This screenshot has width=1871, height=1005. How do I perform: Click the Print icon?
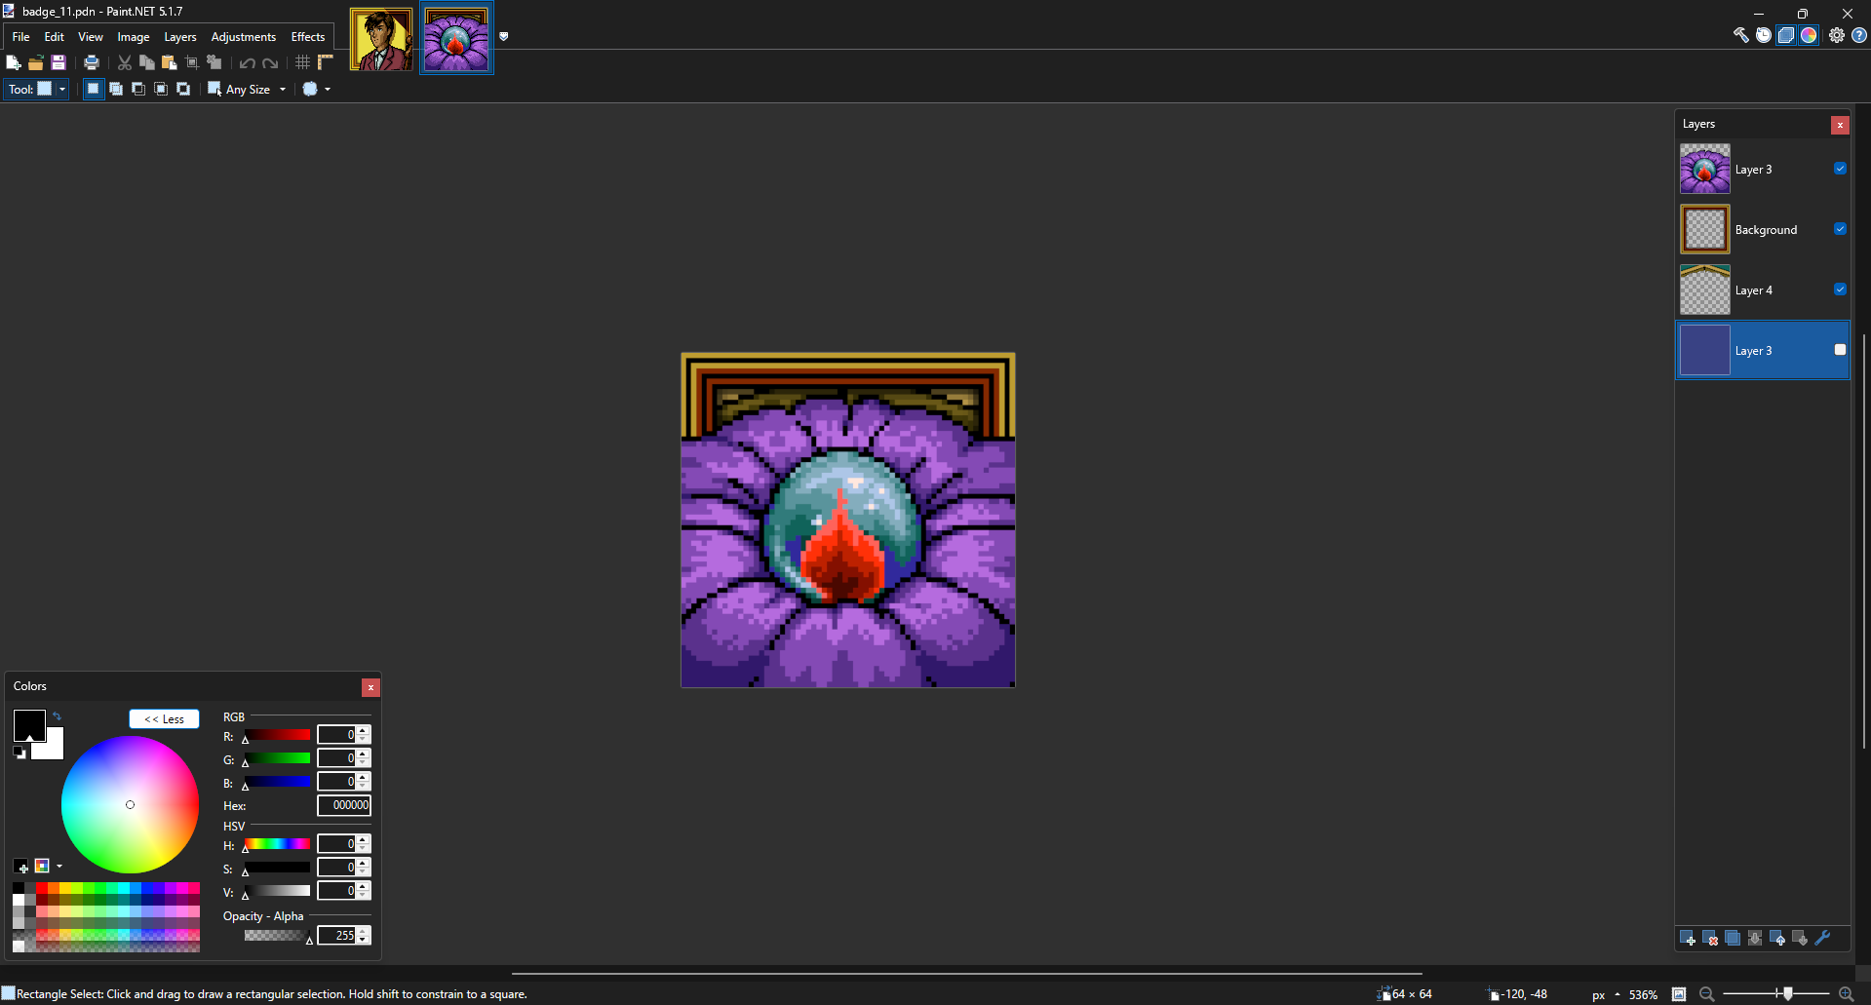pyautogui.click(x=92, y=62)
